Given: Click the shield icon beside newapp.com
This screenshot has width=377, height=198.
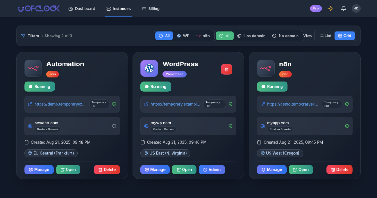Looking at the screenshot, I should [114, 126].
